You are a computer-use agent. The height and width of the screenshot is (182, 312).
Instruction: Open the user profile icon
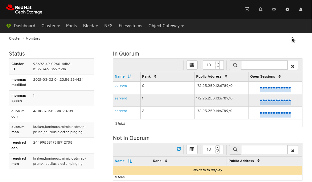301,9
